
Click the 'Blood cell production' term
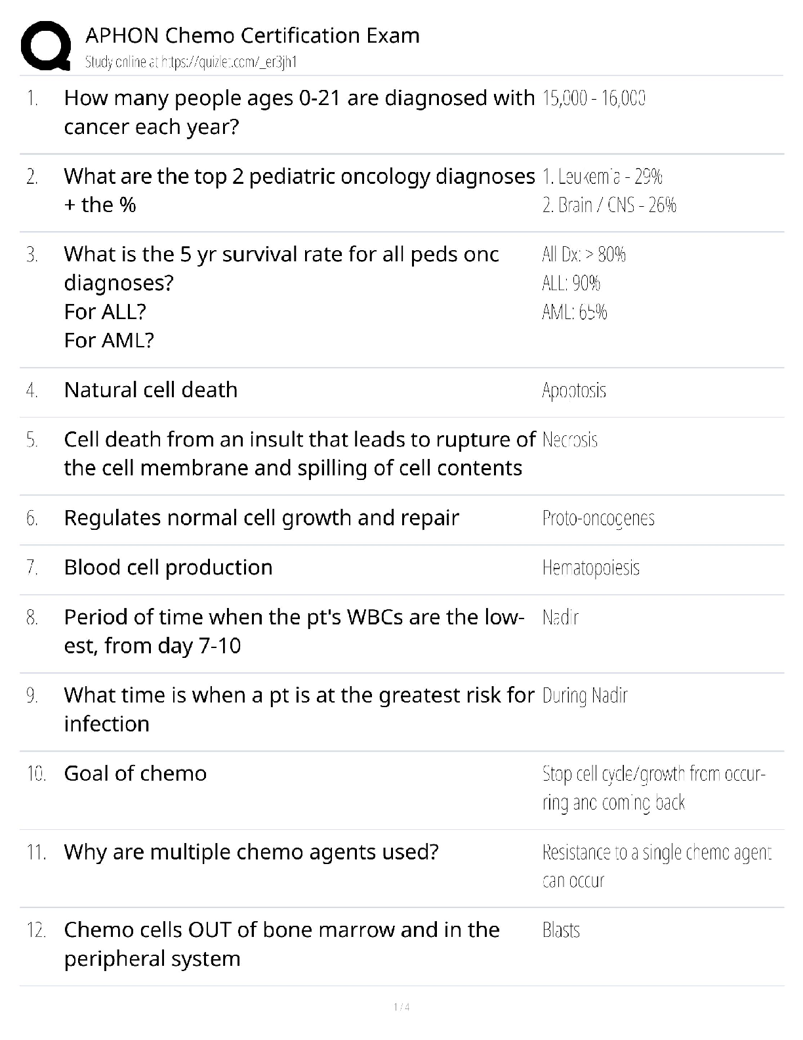click(x=168, y=567)
